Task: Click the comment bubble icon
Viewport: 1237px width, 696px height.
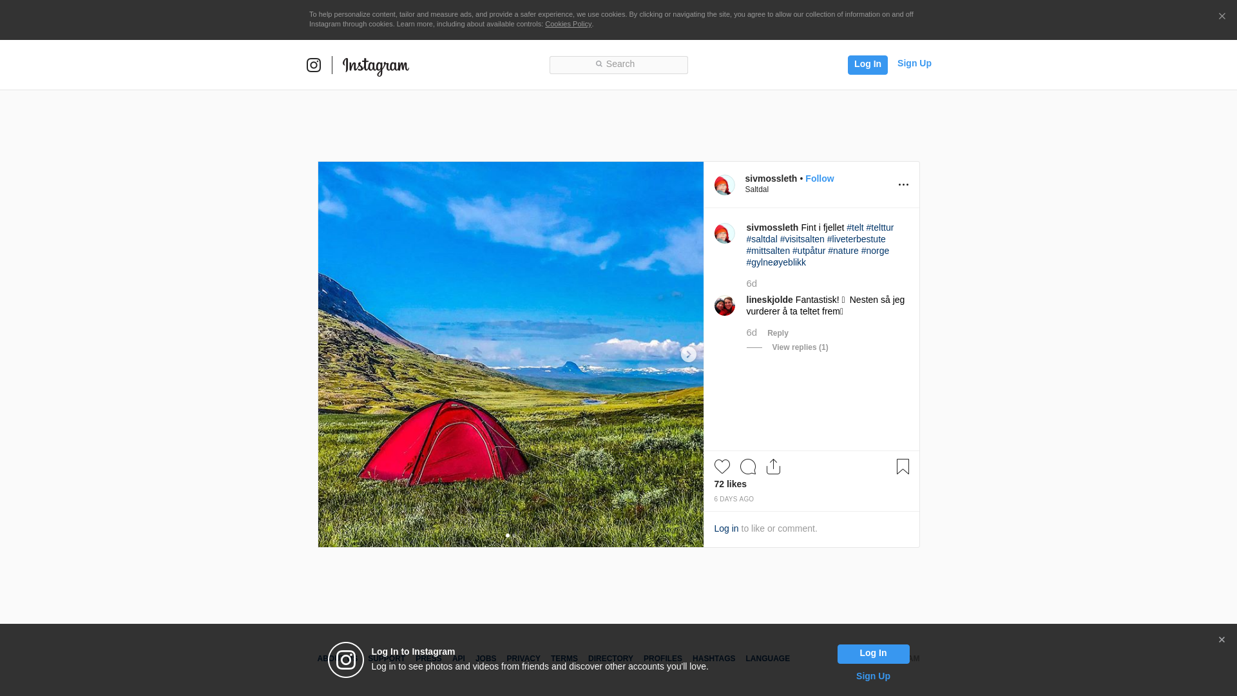Action: (747, 467)
